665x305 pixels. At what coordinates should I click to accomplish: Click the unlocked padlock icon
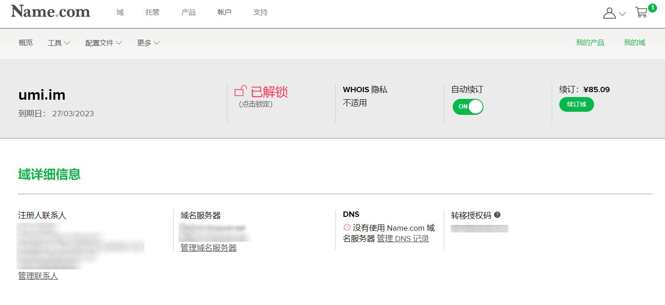pos(240,91)
